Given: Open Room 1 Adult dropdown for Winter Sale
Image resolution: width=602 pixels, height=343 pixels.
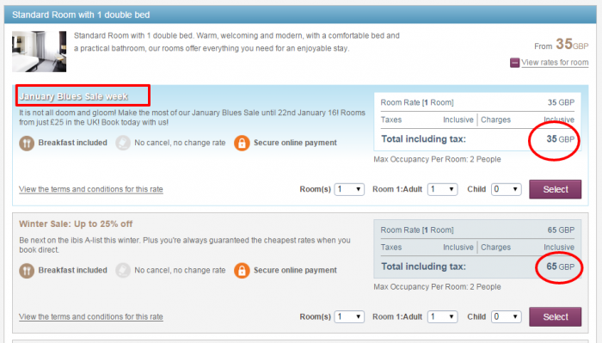Looking at the screenshot, I should point(442,316).
